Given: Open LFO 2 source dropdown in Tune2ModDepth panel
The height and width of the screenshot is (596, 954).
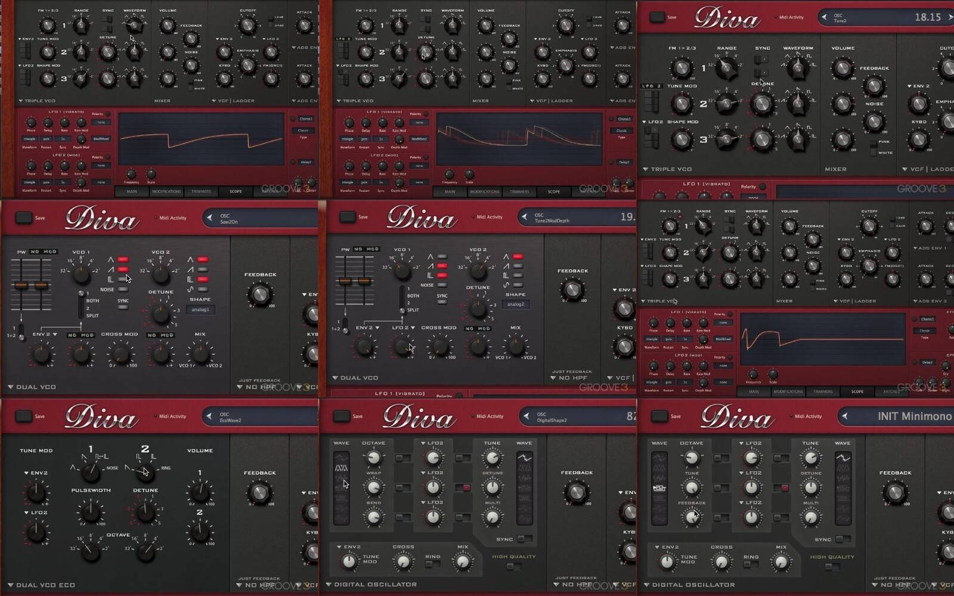Looking at the screenshot, I should click(403, 327).
